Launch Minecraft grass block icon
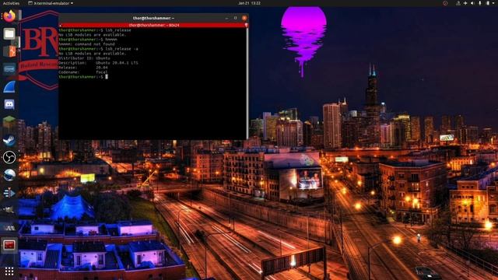The image size is (498, 280). click(9, 122)
